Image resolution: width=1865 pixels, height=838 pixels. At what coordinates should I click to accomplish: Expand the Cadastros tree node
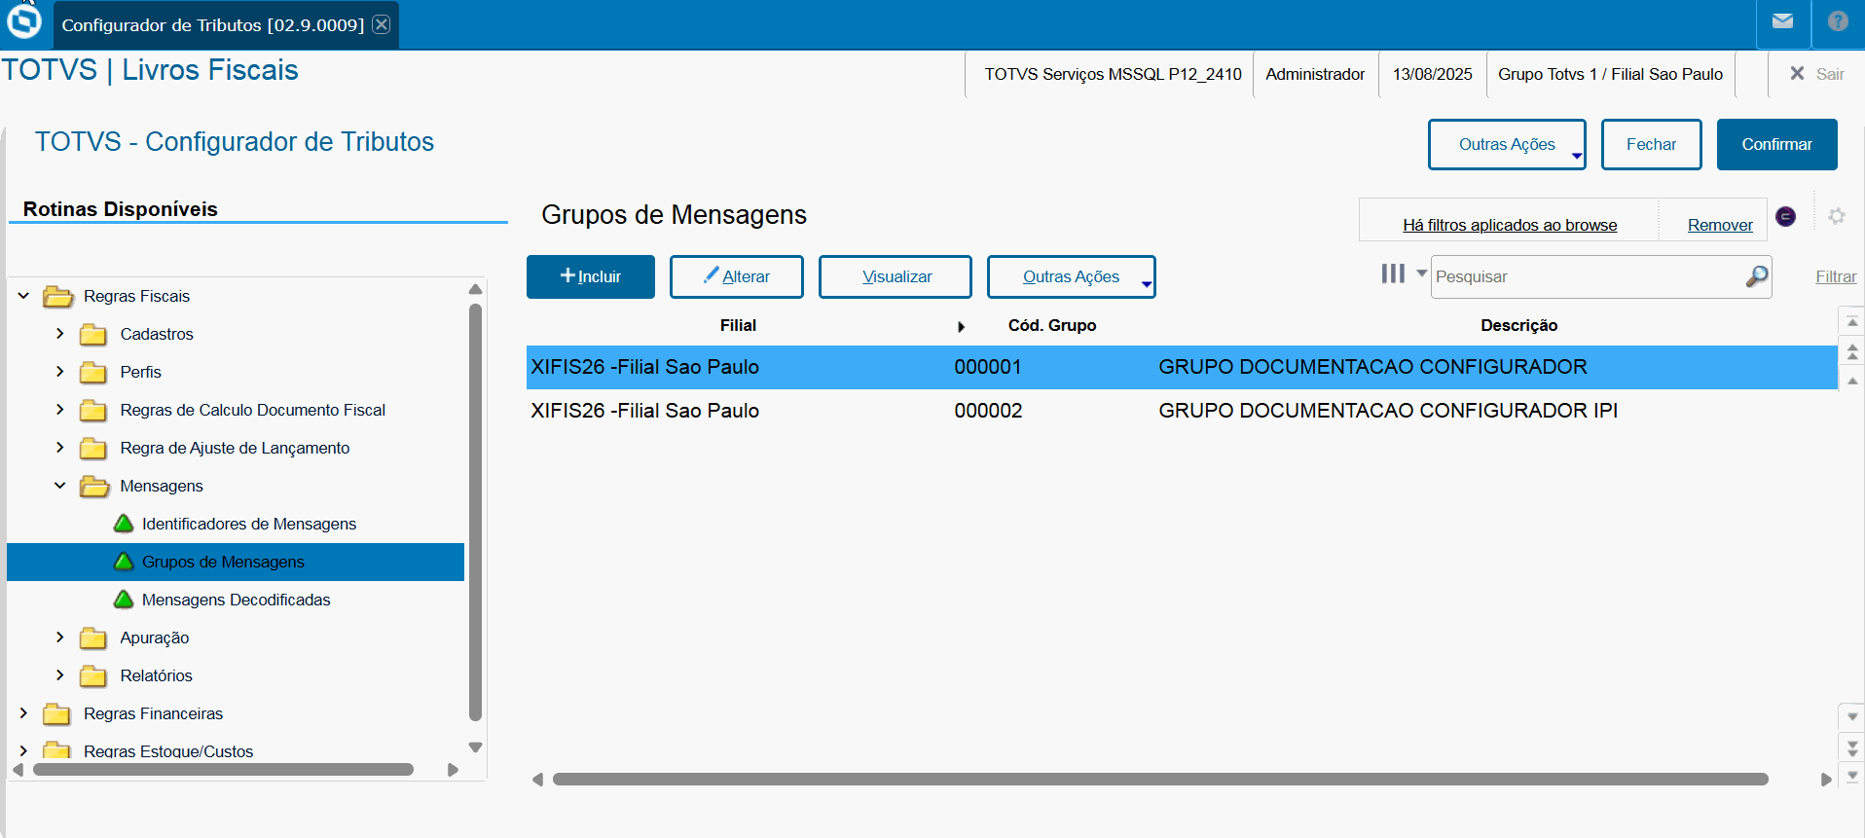coord(60,334)
